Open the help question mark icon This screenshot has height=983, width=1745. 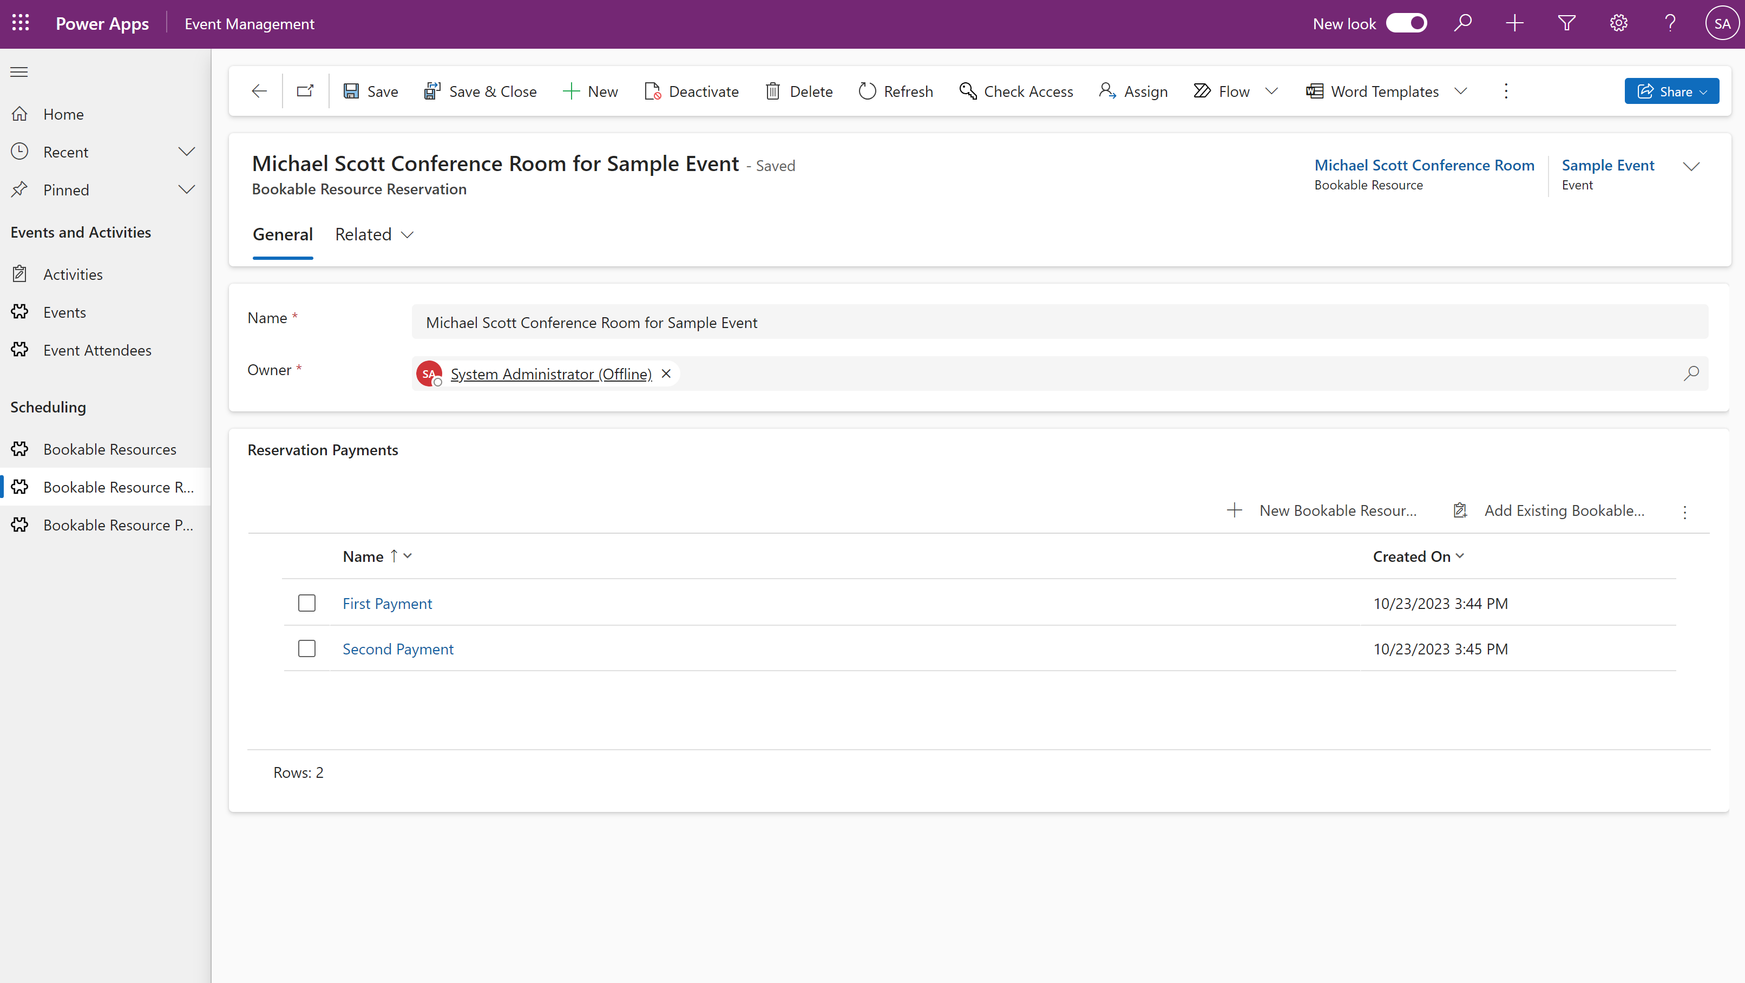click(x=1670, y=23)
